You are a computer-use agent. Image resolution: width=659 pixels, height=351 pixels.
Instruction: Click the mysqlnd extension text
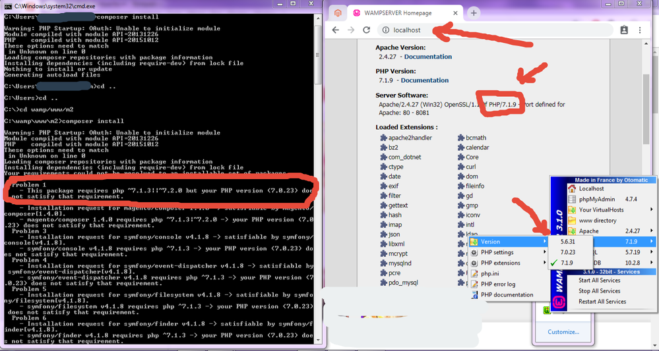click(400, 263)
